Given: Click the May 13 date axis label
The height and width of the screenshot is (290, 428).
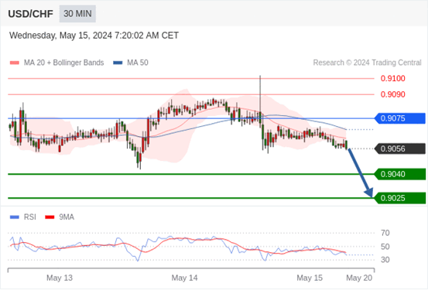Looking at the screenshot, I should (60, 278).
